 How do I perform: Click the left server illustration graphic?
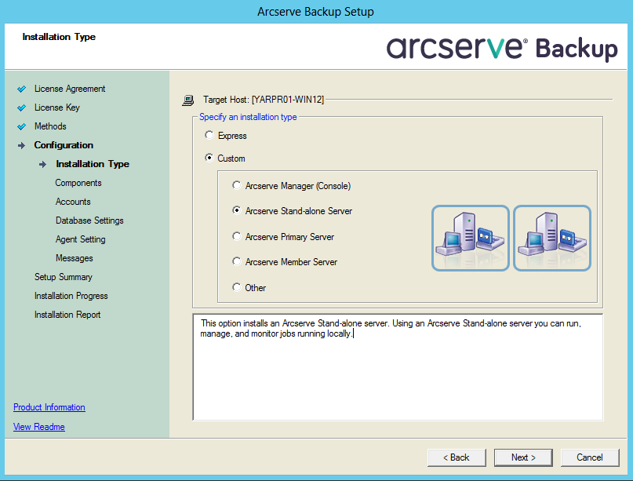(470, 238)
